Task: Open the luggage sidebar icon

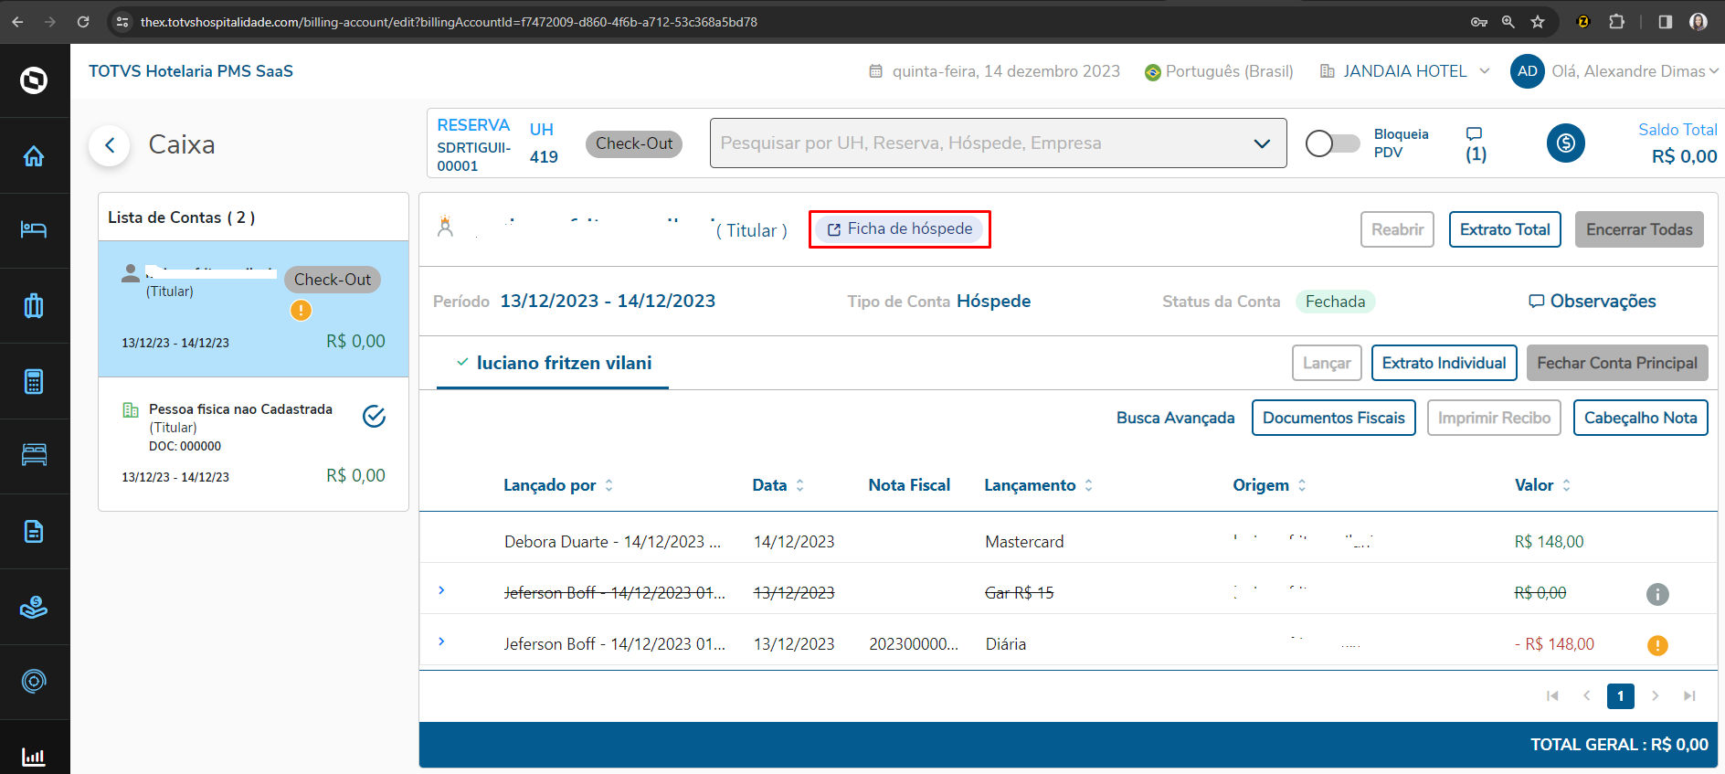Action: click(34, 305)
